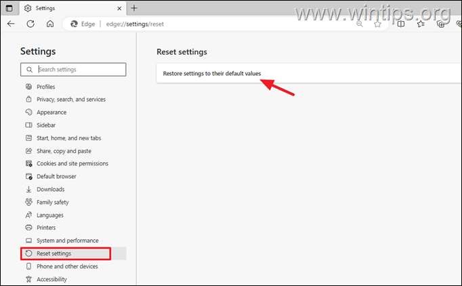Click the Edge logo in address bar
This screenshot has width=462, height=286.
(74, 24)
